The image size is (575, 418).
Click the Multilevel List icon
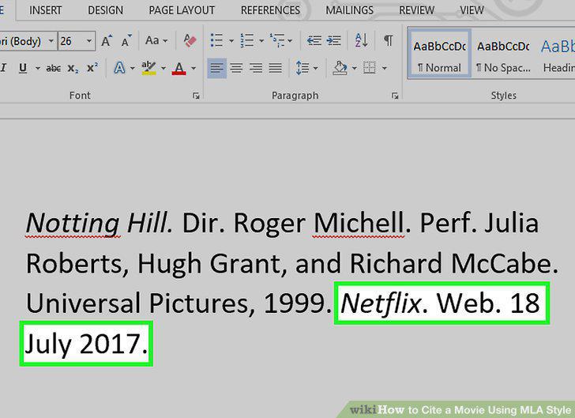click(277, 40)
